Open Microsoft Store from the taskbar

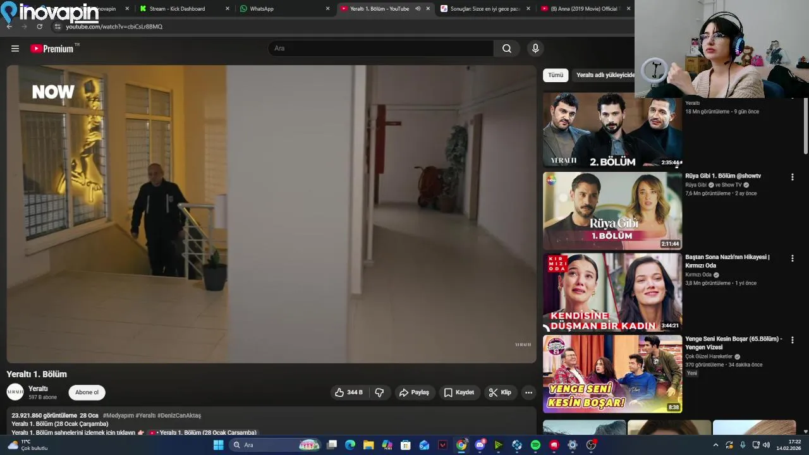(406, 445)
